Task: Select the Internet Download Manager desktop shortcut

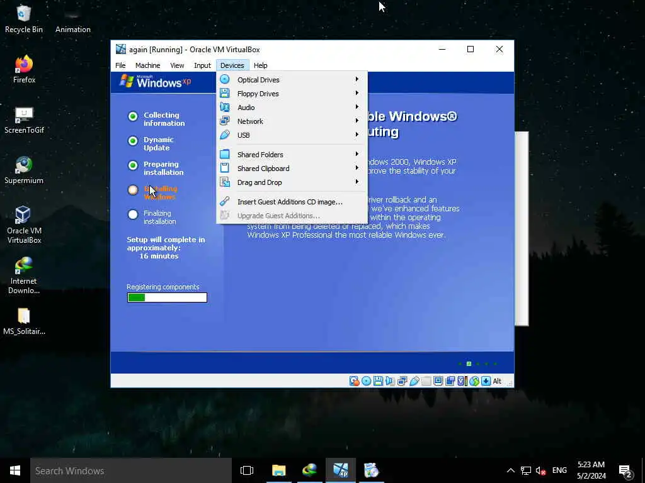Action: click(24, 275)
